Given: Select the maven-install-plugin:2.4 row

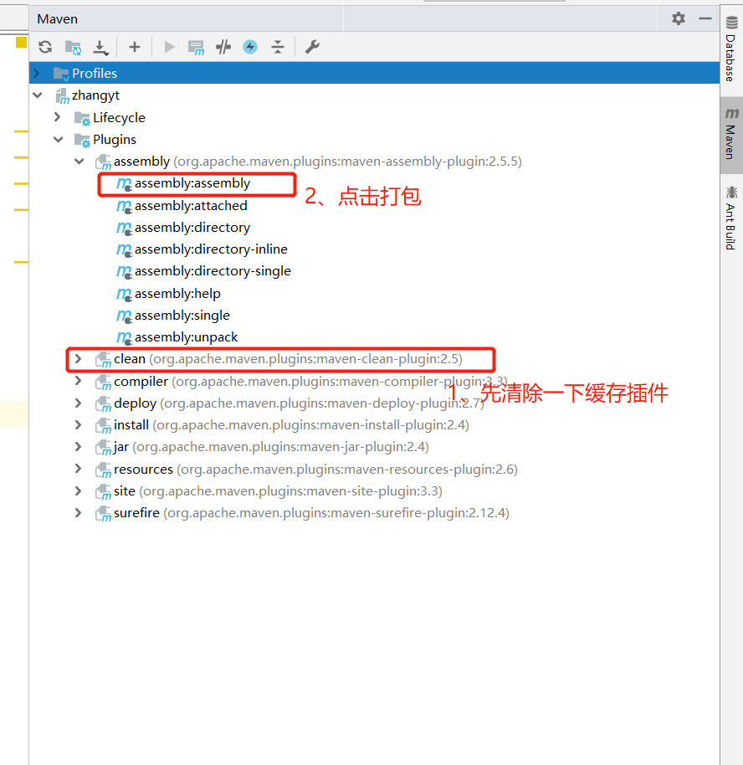Looking at the screenshot, I should pos(374,425).
